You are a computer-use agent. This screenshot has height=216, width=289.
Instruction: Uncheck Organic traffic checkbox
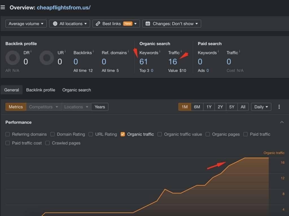pos(123,134)
